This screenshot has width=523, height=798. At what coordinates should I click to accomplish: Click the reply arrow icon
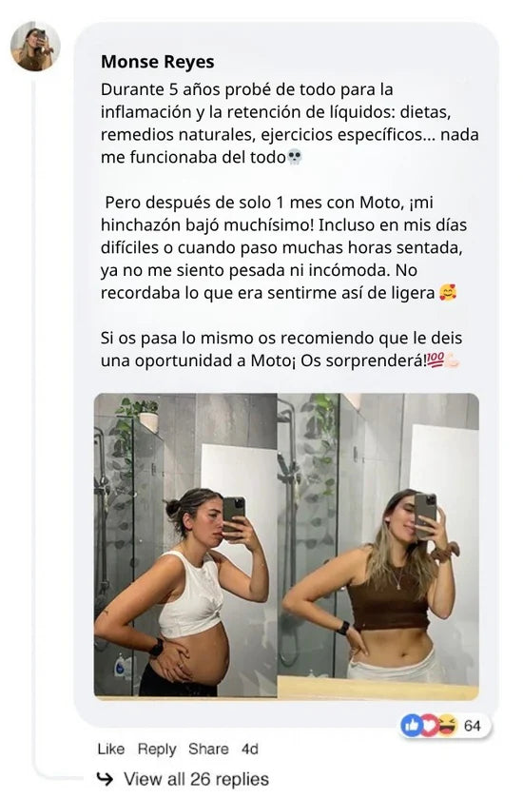click(105, 779)
